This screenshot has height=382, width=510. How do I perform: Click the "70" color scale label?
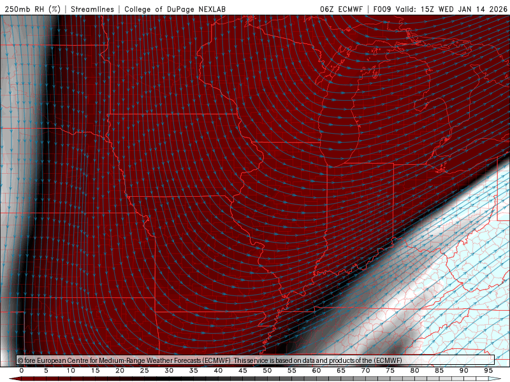(x=365, y=371)
